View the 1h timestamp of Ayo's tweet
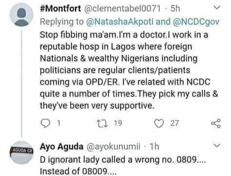 [x=154, y=146]
